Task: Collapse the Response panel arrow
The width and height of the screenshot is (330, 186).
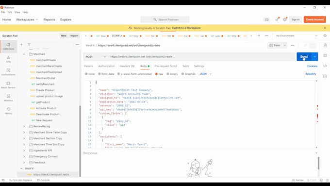Action: tap(316, 153)
